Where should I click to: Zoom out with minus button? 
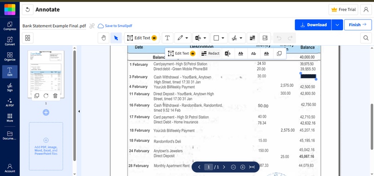tap(233, 167)
